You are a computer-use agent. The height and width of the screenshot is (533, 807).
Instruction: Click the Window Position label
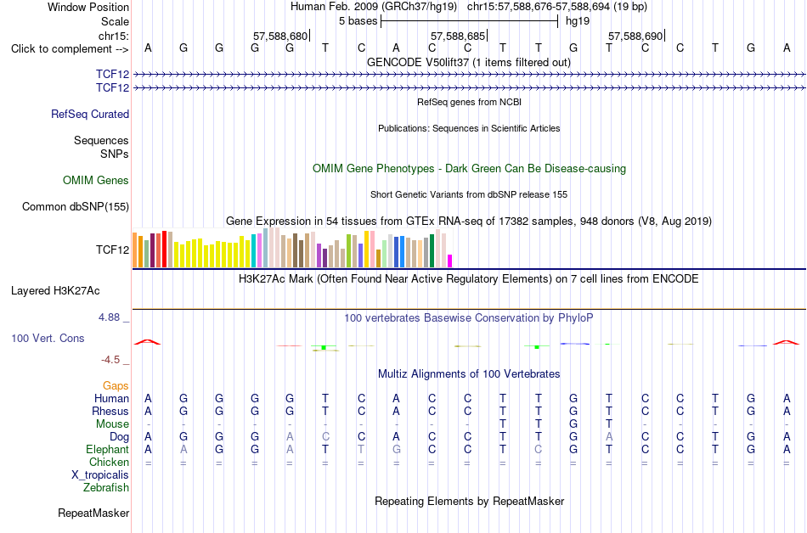pyautogui.click(x=88, y=7)
